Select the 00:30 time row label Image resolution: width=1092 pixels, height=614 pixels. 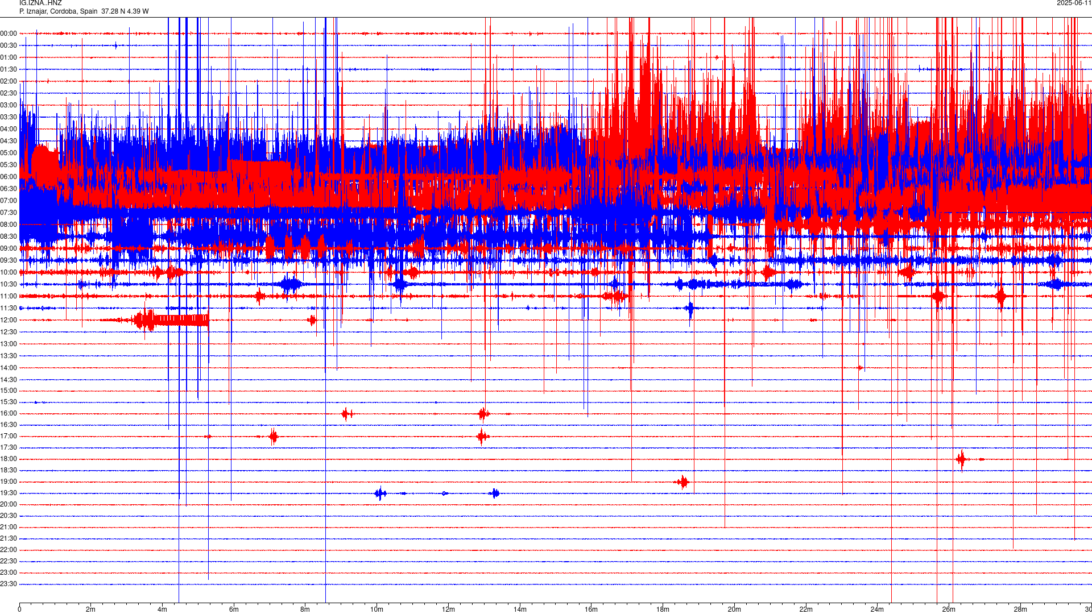(x=9, y=45)
